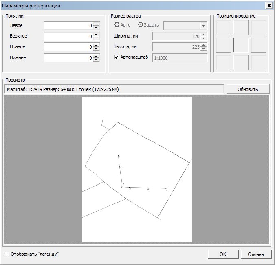
Task: Select bottom-right positioning cell
Action: point(259,62)
